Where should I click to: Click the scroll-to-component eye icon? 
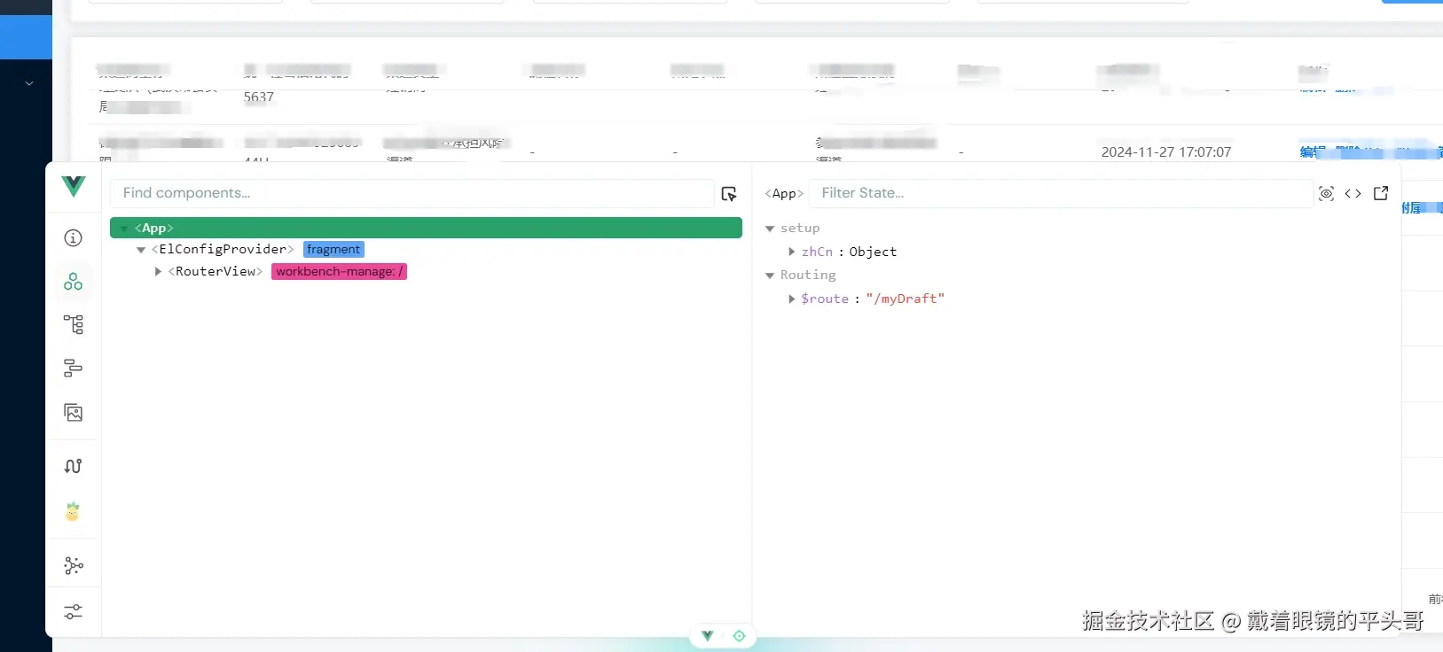(1326, 194)
